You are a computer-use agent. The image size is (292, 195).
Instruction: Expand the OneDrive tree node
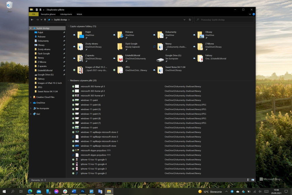(31, 103)
